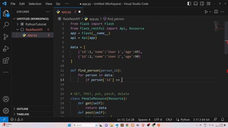
Task: Open find_person symbol breadcrumb
Action: [x=116, y=19]
